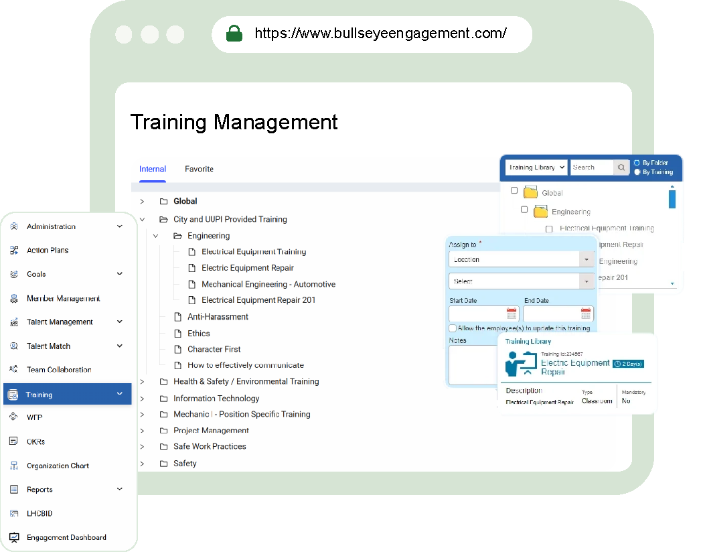703x552 pixels.
Task: Expand the Health & Safety folder
Action: tap(142, 382)
